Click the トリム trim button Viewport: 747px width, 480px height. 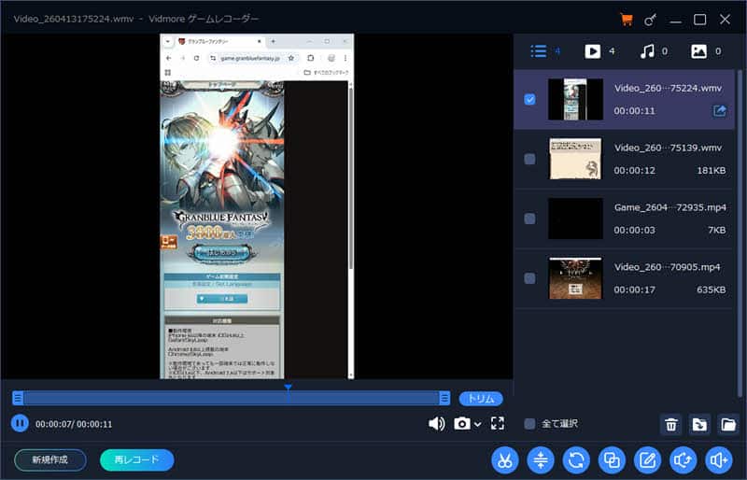481,399
